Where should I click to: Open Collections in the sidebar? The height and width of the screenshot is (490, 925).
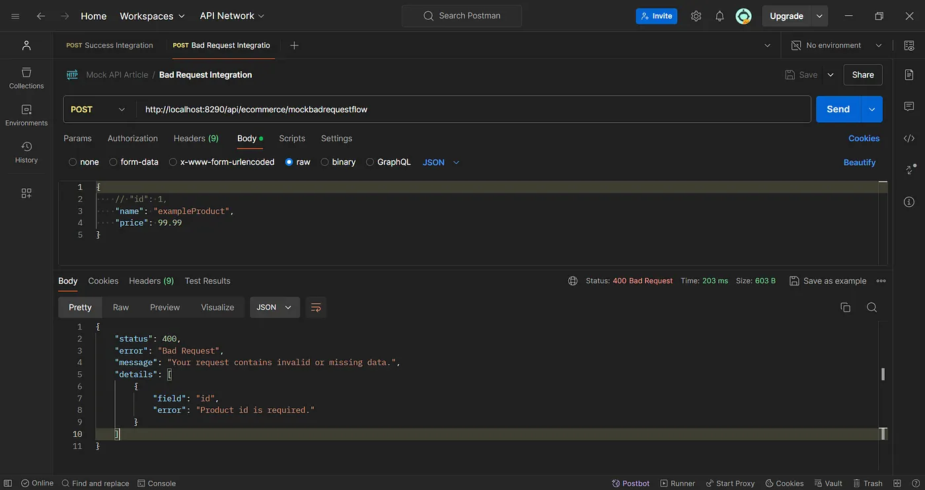(26, 78)
